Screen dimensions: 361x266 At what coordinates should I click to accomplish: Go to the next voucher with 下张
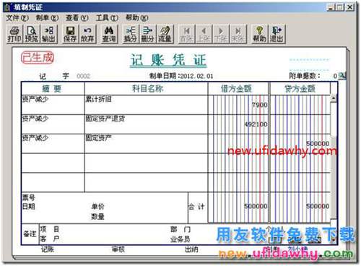[x=221, y=34]
